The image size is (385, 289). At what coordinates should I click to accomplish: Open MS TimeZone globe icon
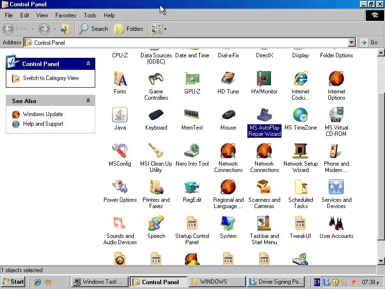coord(300,115)
